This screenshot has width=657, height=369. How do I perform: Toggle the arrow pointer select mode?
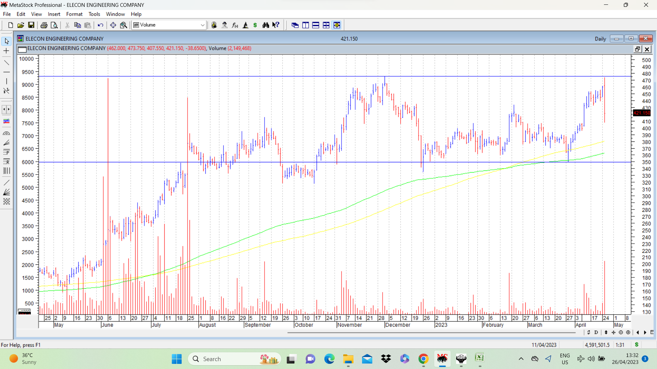pyautogui.click(x=7, y=41)
